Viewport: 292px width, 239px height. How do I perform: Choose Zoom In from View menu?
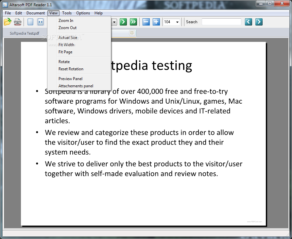tap(79, 21)
